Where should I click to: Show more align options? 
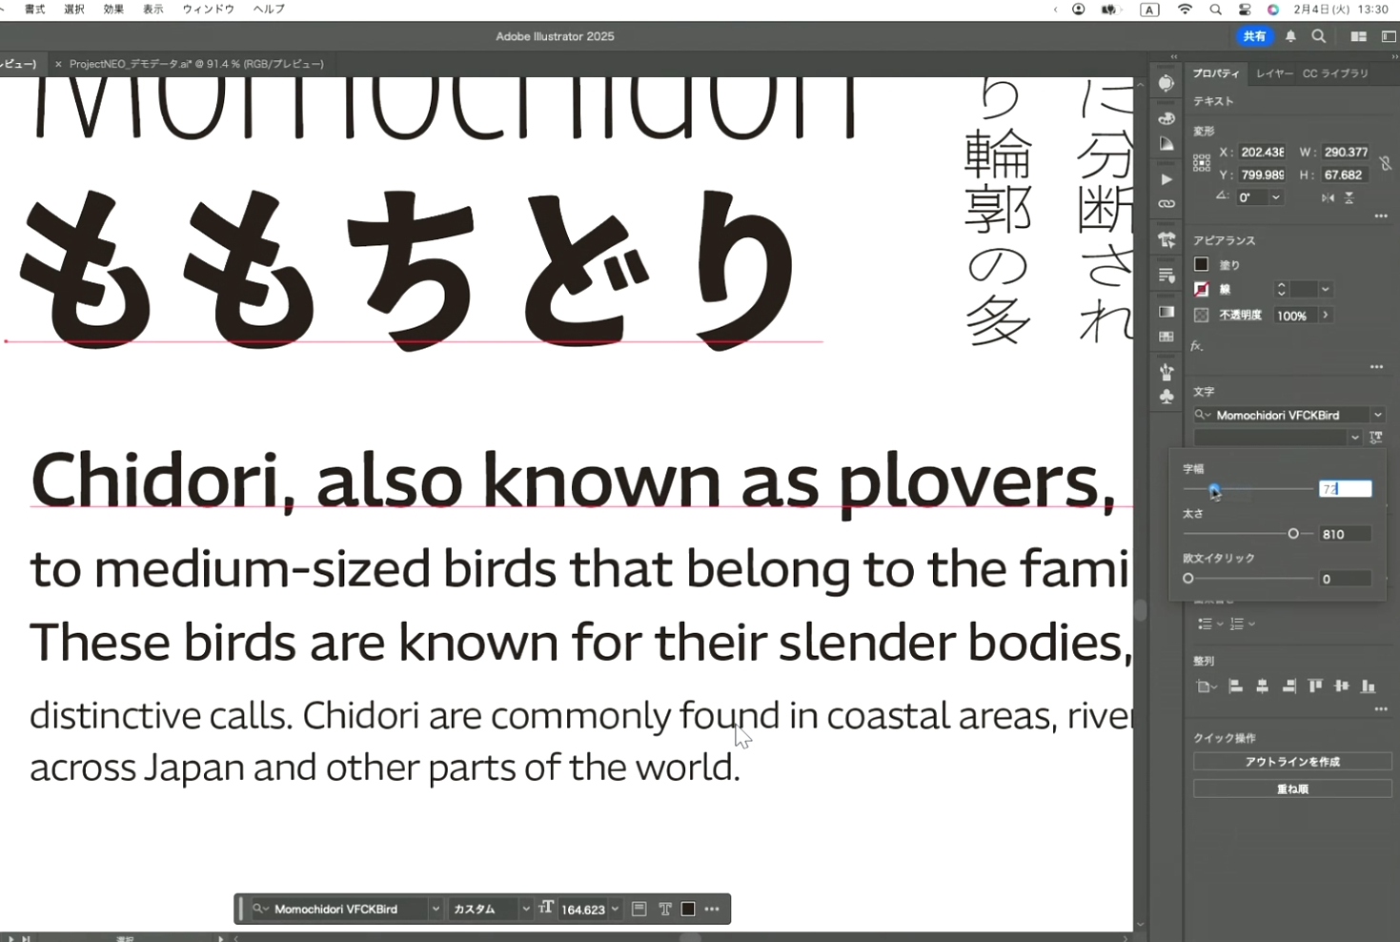[1380, 709]
